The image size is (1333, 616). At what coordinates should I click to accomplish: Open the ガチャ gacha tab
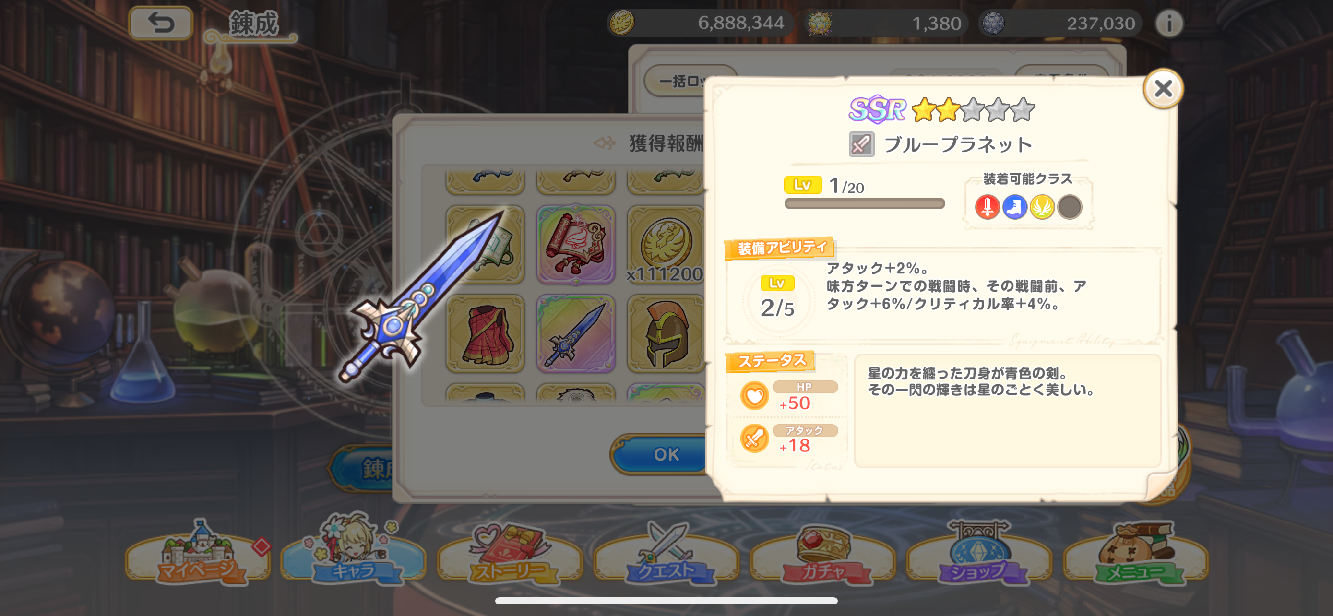click(823, 555)
